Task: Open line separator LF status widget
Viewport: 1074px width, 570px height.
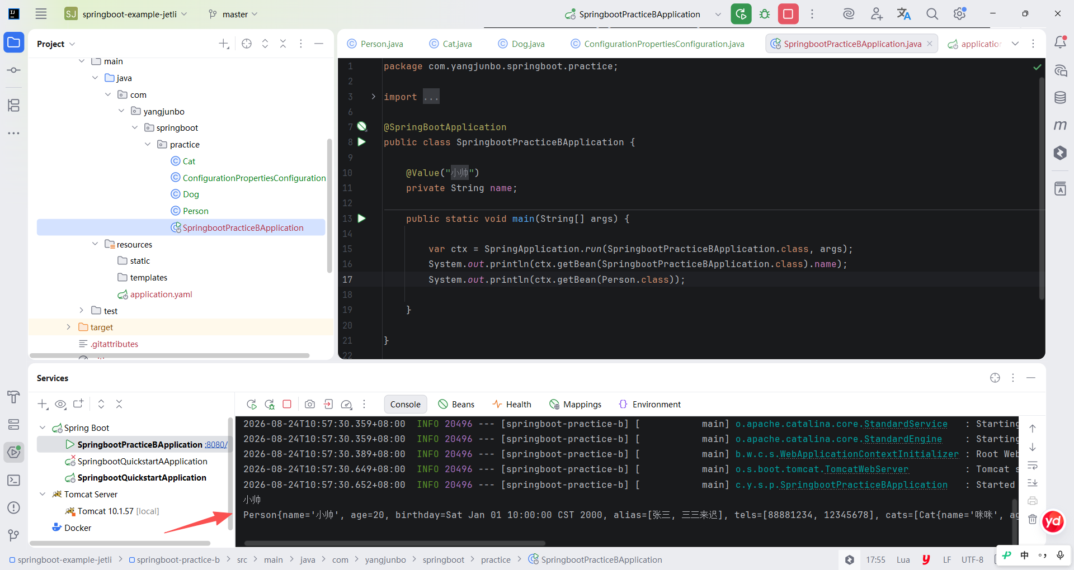Action: point(946,559)
